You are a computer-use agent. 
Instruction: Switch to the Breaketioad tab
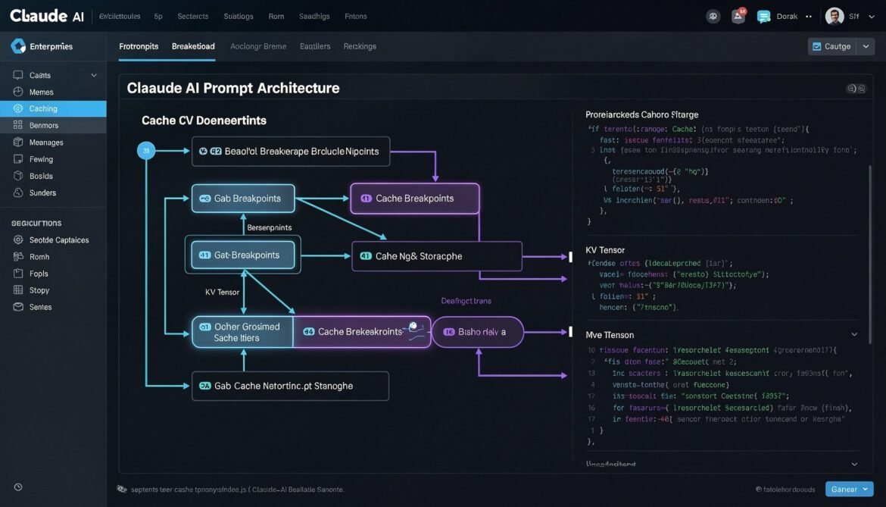point(192,45)
